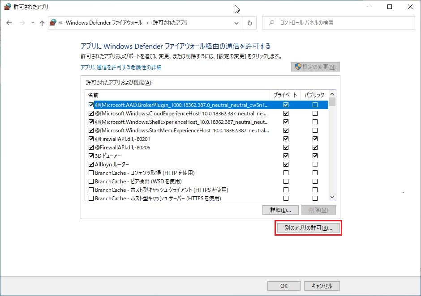Uncheck Private for @FirewallAPI.dll,-80206

[x=286, y=148]
